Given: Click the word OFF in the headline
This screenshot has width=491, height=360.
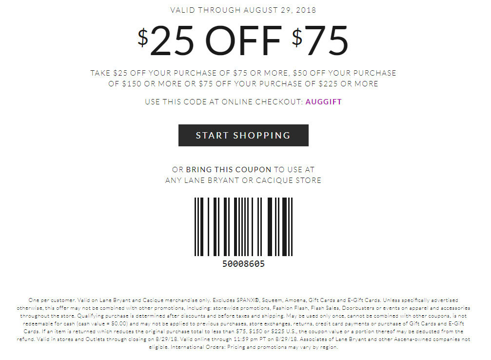Looking at the screenshot, I should coord(243,40).
